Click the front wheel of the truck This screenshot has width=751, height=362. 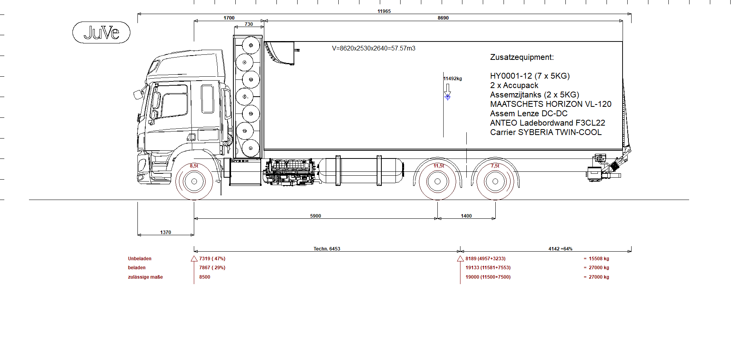[194, 182]
